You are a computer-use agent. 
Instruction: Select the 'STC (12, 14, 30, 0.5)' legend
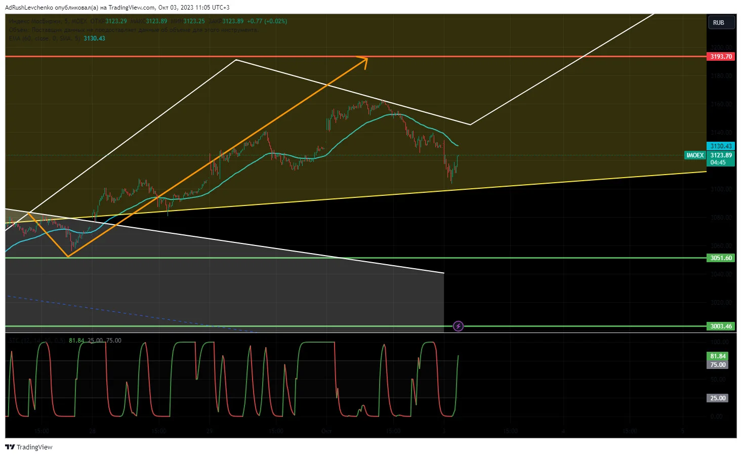pyautogui.click(x=37, y=341)
